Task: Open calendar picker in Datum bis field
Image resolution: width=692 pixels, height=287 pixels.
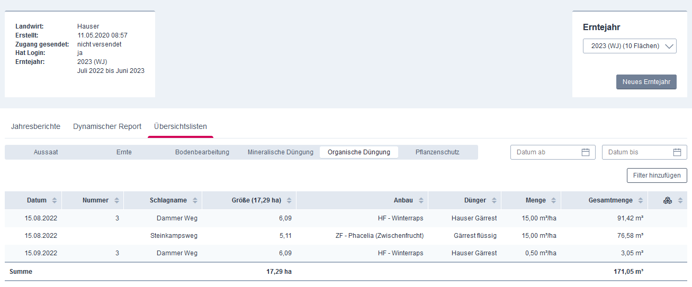Action: pyautogui.click(x=677, y=152)
